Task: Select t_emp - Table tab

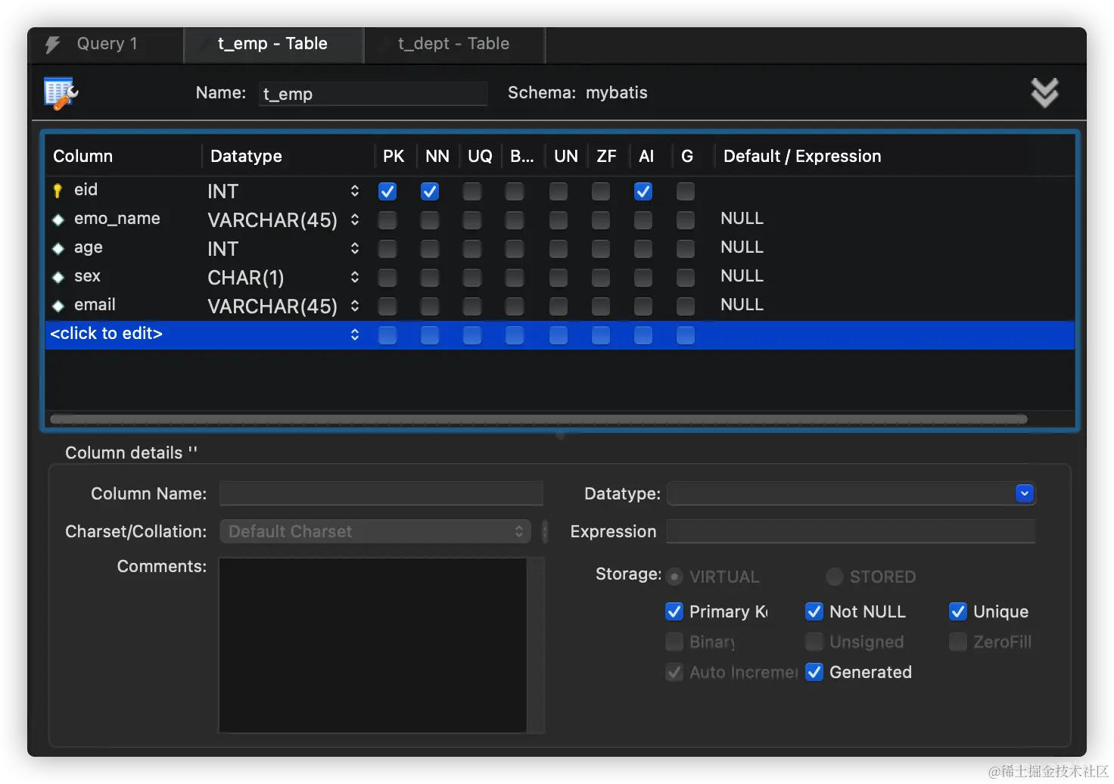Action: (x=273, y=44)
